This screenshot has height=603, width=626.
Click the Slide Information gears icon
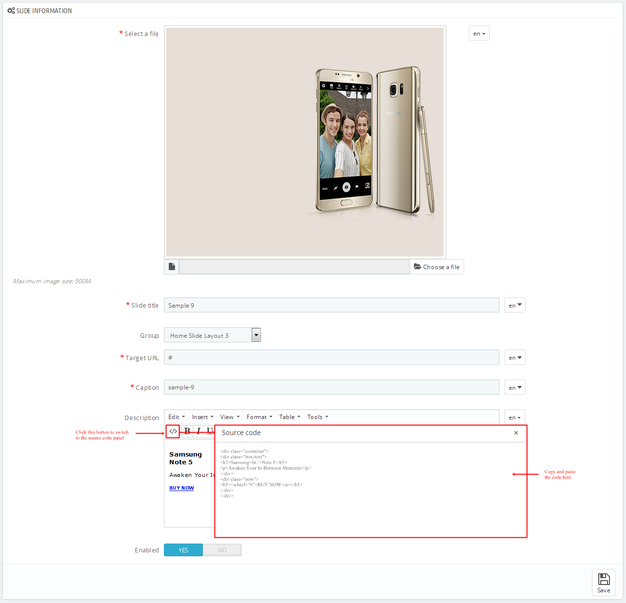point(11,11)
